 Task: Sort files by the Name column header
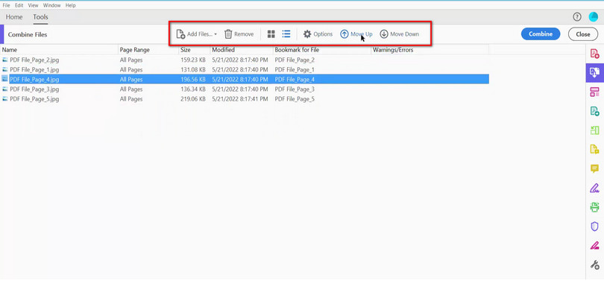click(x=10, y=50)
